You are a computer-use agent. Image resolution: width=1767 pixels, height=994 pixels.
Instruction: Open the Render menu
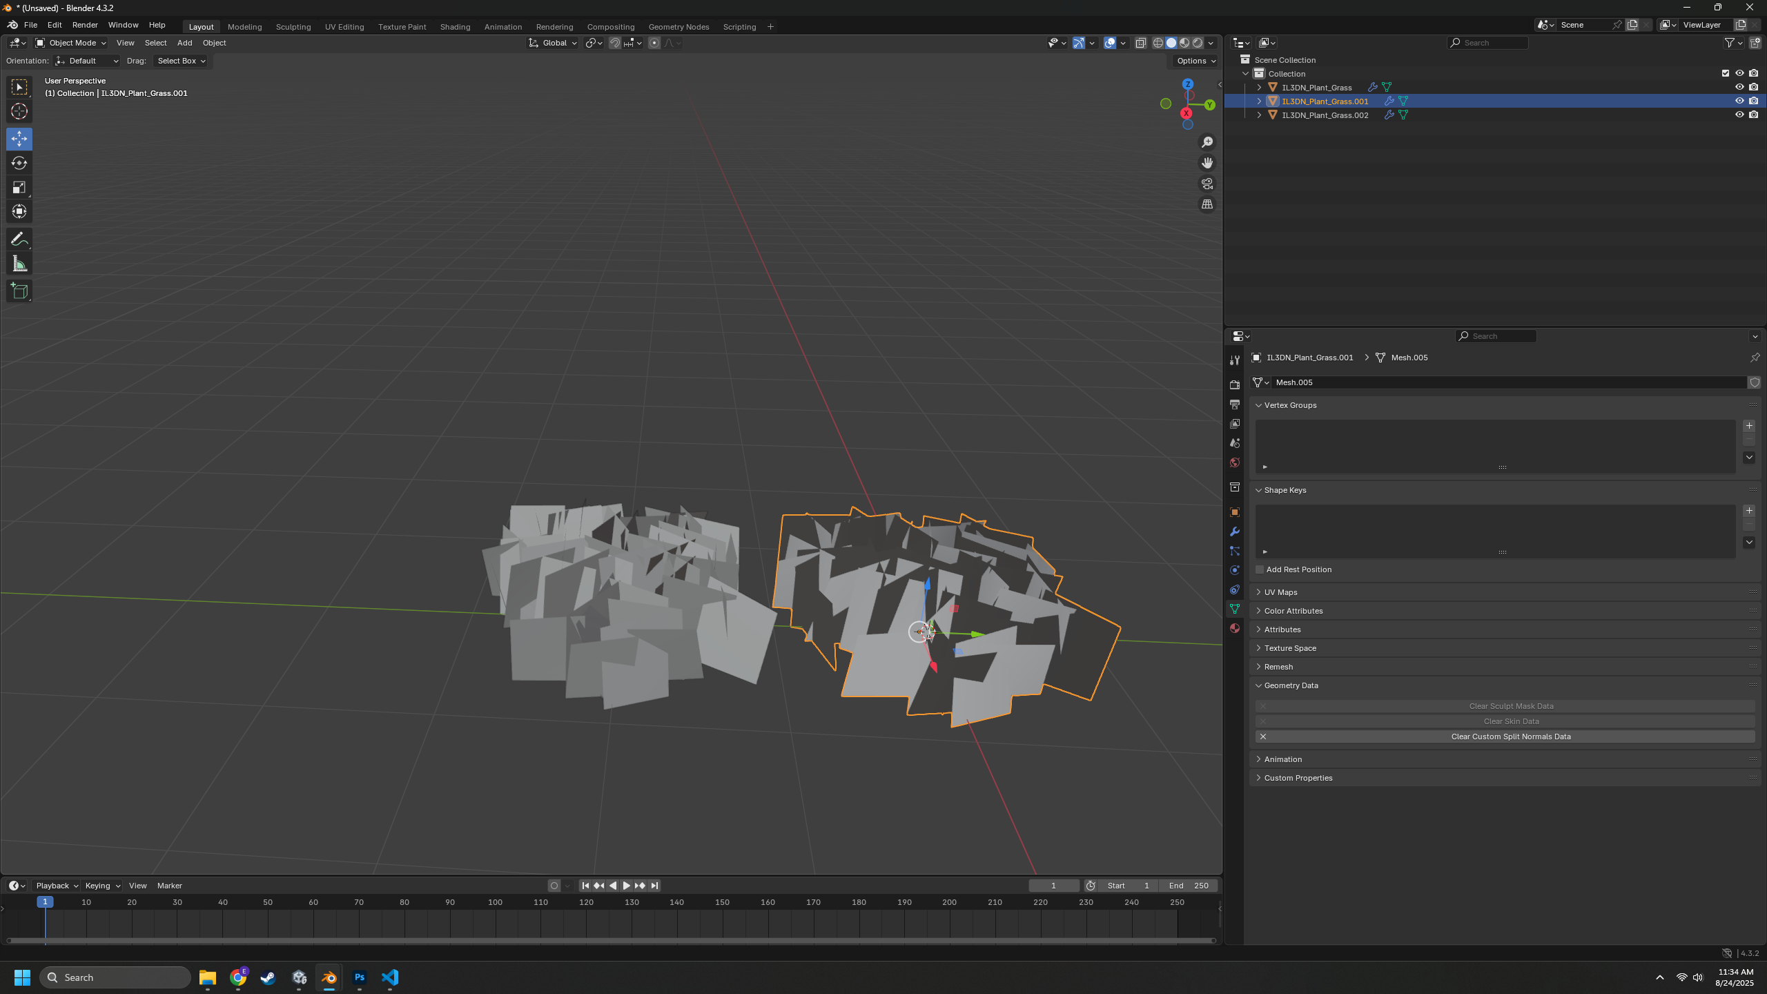[x=85, y=25]
